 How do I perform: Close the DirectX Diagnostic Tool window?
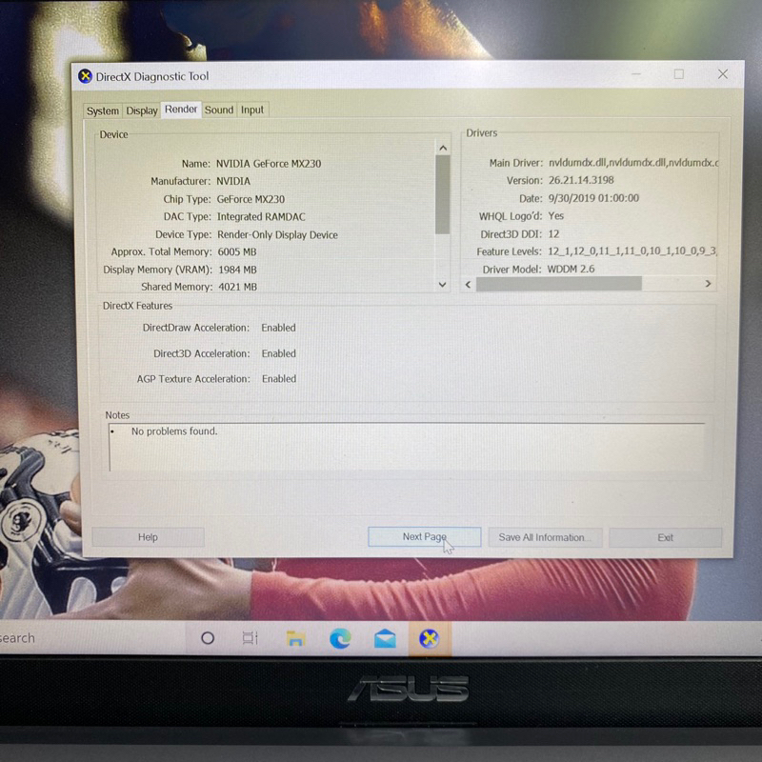(723, 74)
